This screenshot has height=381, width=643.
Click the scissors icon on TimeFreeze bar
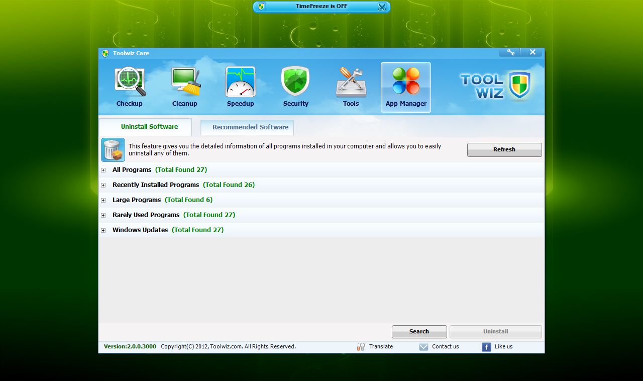pyautogui.click(x=382, y=7)
